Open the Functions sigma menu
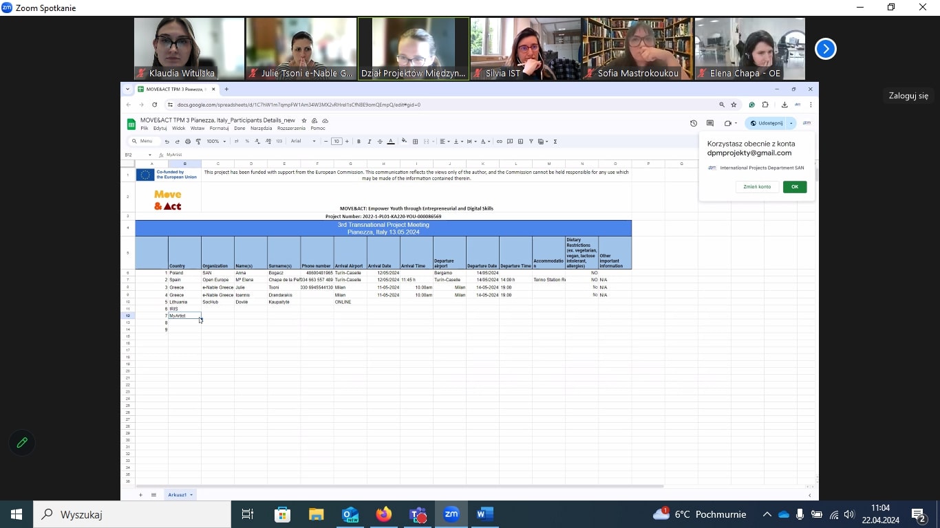Viewport: 940px width, 528px height. point(555,142)
